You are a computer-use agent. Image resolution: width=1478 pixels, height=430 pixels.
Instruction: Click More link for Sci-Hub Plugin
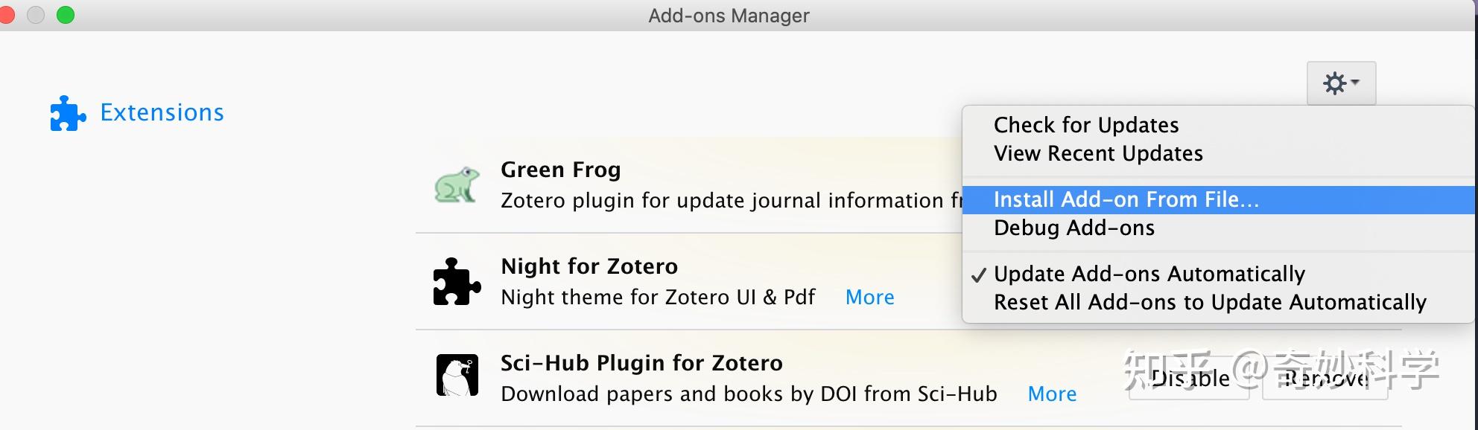pyautogui.click(x=1052, y=394)
